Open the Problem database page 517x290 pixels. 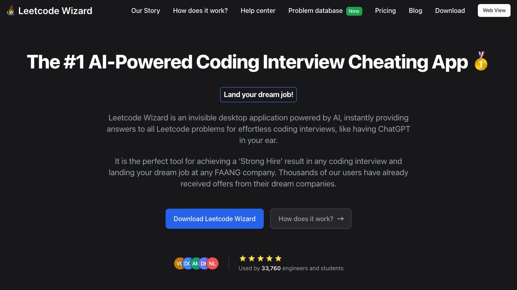[315, 10]
